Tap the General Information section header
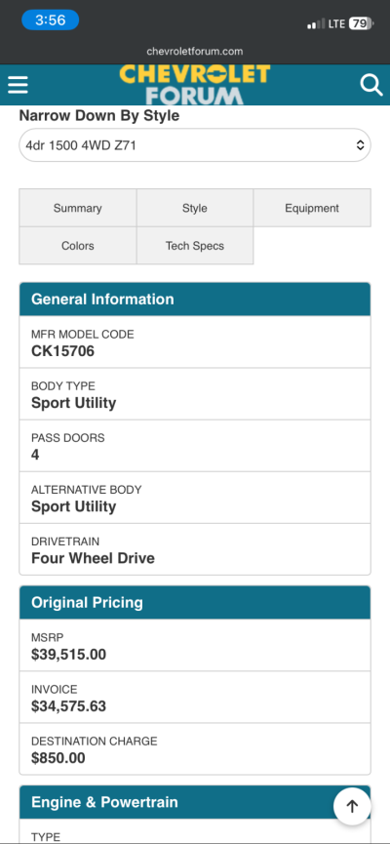 tap(195, 300)
